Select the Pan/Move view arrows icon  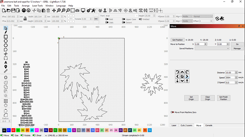(54, 10)
